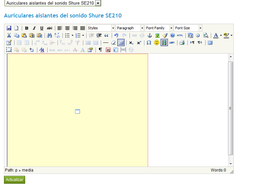Open the Paragraph format dropdown
The height and width of the screenshot is (185, 273).
(130, 28)
